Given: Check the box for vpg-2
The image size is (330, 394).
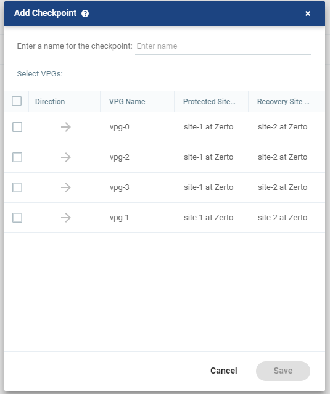Looking at the screenshot, I should tap(17, 157).
